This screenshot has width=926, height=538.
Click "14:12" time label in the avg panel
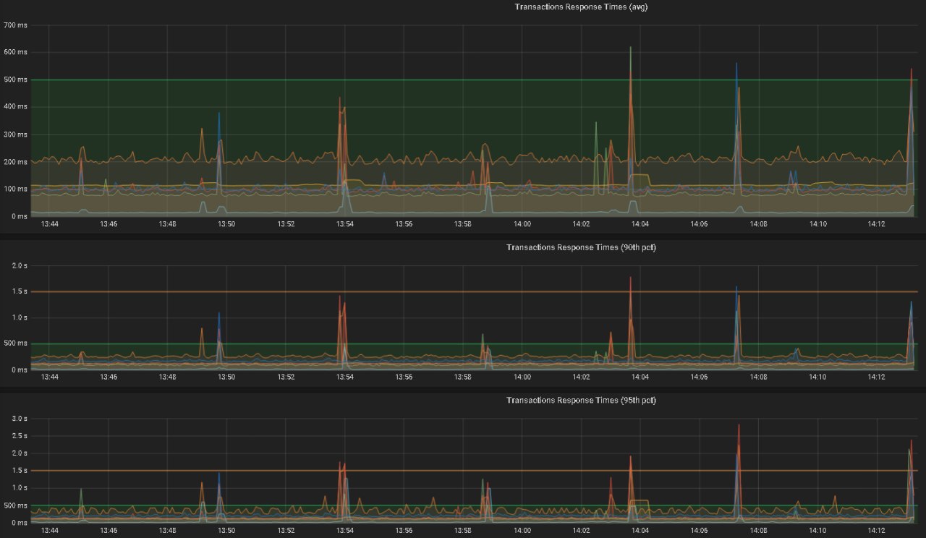[876, 224]
